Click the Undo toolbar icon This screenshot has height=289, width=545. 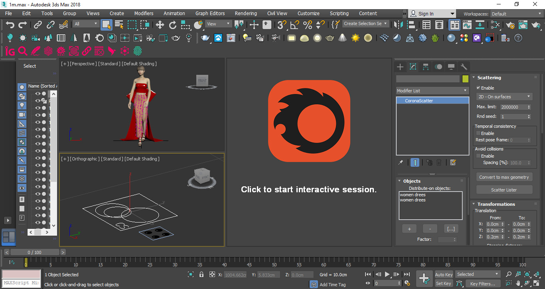(x=10, y=25)
